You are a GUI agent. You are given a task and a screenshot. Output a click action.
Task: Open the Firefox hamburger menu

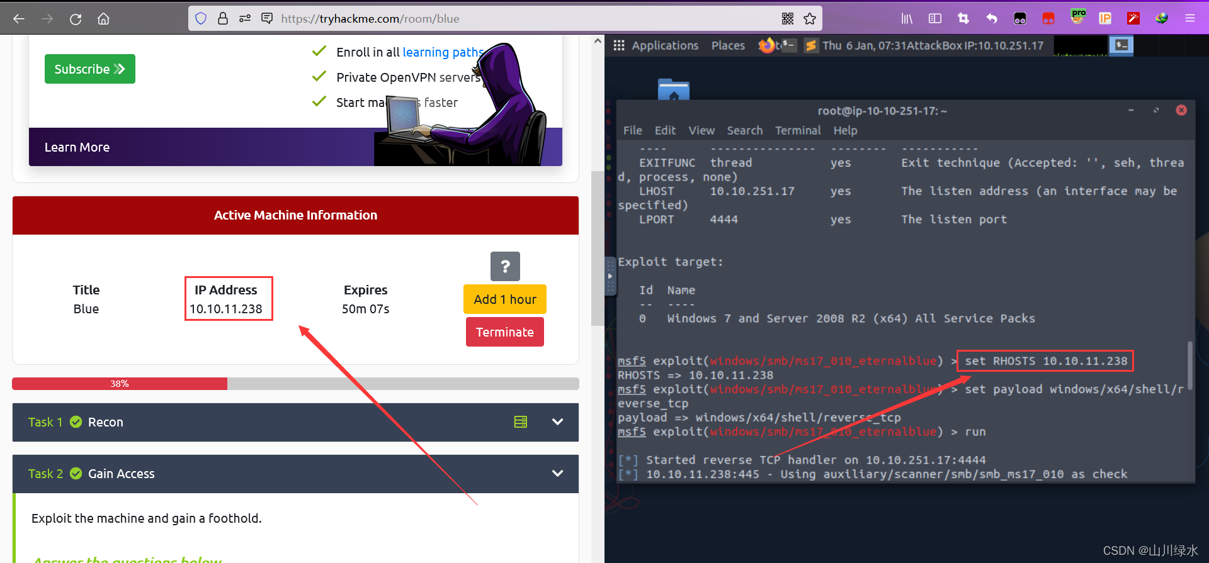[1190, 19]
